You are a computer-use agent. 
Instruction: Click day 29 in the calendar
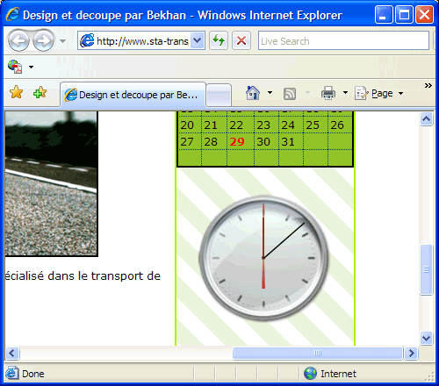pyautogui.click(x=237, y=142)
